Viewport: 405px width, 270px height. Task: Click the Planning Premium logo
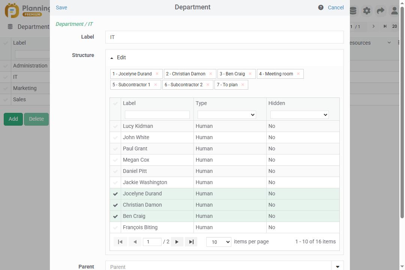(27, 10)
